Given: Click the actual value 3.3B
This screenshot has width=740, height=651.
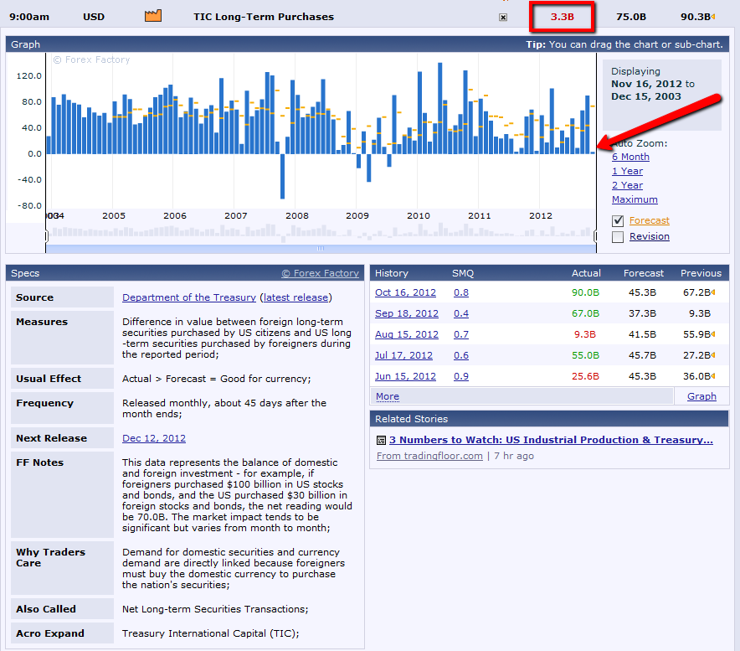Looking at the screenshot, I should (x=562, y=17).
